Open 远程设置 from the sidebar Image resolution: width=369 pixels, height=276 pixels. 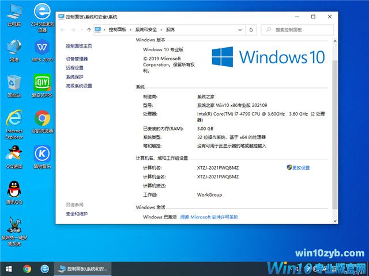(74, 68)
